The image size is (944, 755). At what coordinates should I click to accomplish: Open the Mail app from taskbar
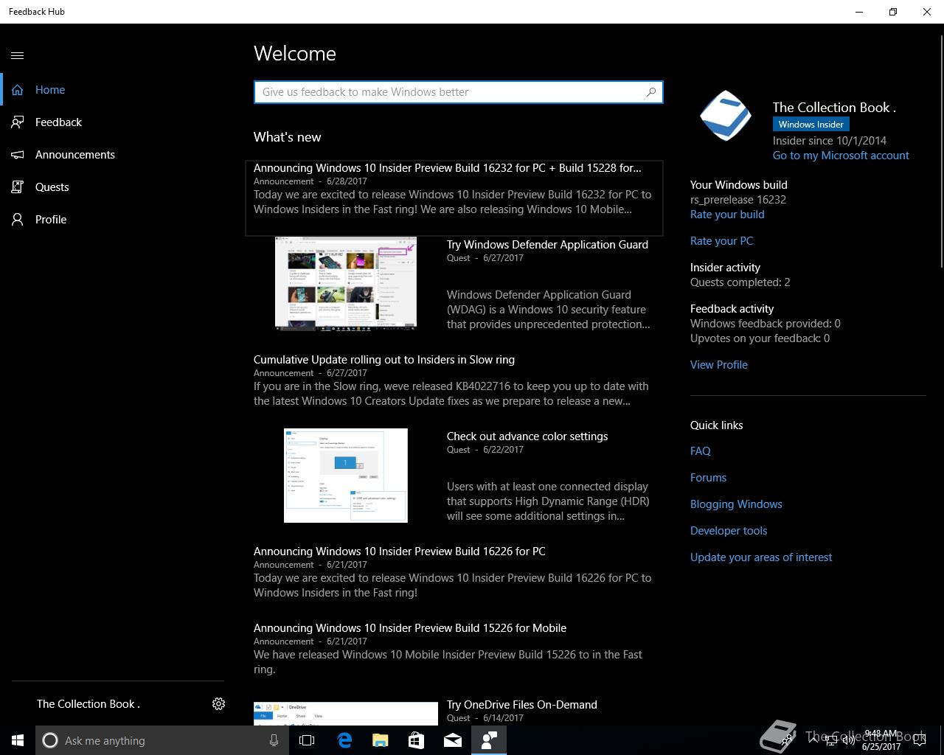click(453, 740)
